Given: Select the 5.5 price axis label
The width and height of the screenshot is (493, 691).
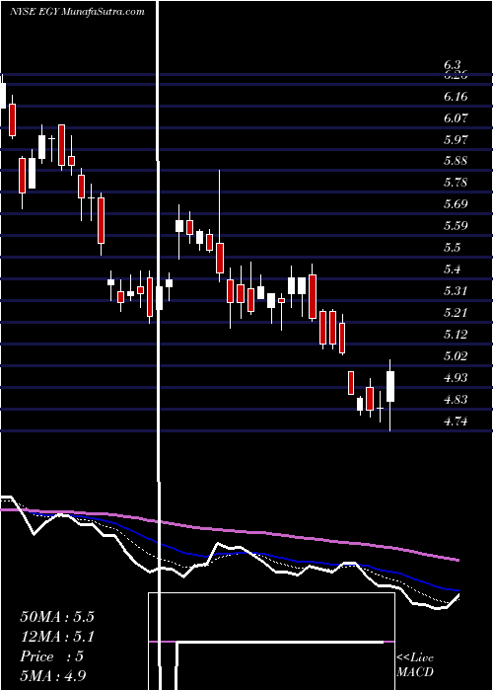Looking at the screenshot, I should (x=453, y=248).
